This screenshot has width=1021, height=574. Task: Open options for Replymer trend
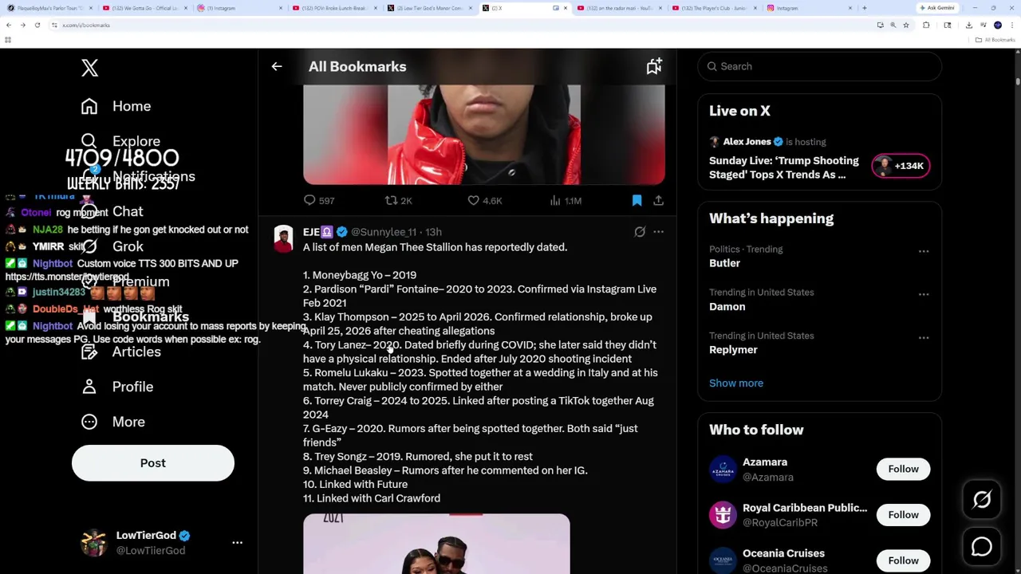(924, 337)
